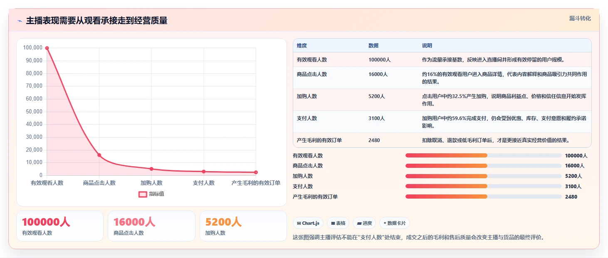Click the 5200人 table cell
This screenshot has height=258, width=608.
click(x=377, y=96)
